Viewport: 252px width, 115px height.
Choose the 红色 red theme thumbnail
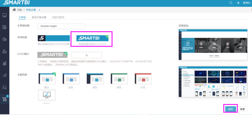143,78
